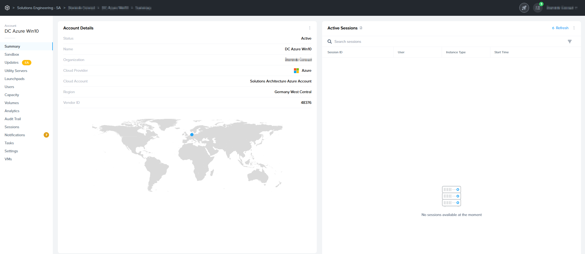Click the cube logo home icon
This screenshot has width=585, height=254.
pyautogui.click(x=7, y=8)
